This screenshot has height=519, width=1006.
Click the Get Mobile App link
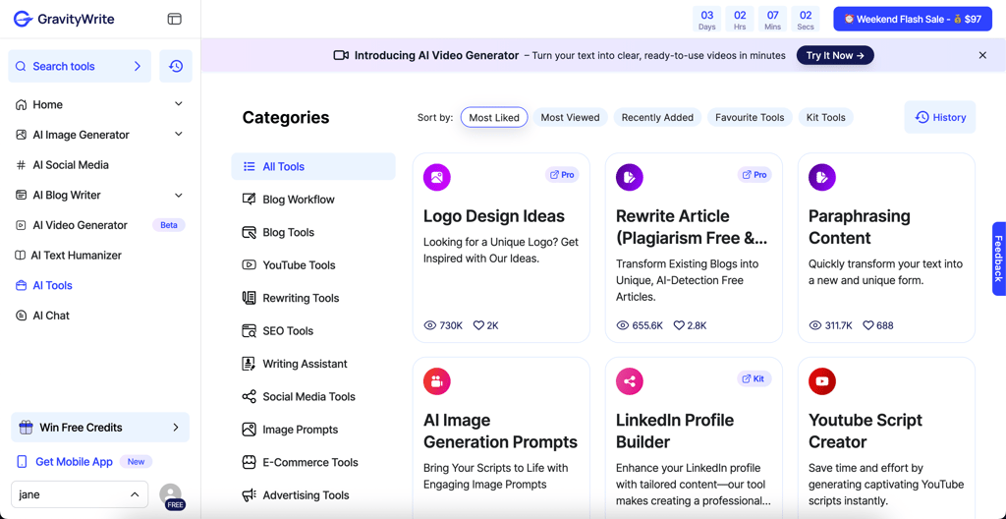[x=74, y=462]
